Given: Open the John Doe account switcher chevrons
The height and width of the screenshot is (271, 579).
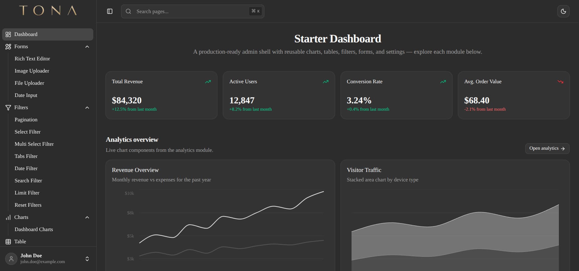Looking at the screenshot, I should point(87,259).
